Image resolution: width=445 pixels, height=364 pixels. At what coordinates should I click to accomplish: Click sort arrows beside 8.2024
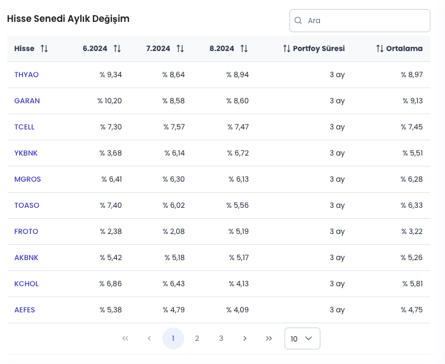(244, 49)
